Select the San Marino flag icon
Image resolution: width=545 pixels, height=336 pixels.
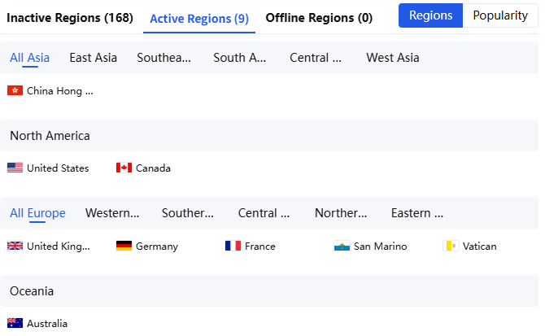pyautogui.click(x=342, y=246)
